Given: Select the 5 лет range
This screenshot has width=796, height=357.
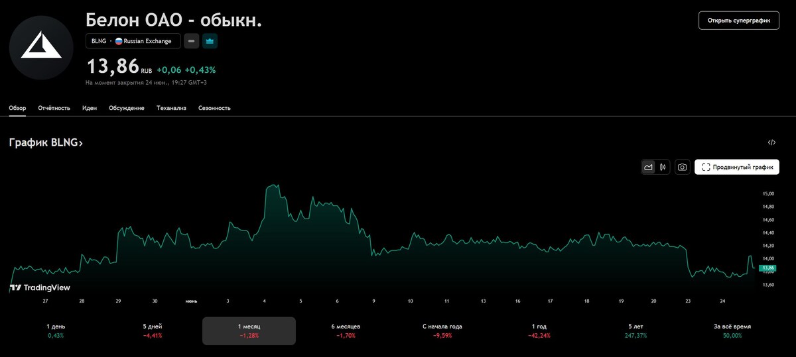Looking at the screenshot, I should (x=635, y=331).
